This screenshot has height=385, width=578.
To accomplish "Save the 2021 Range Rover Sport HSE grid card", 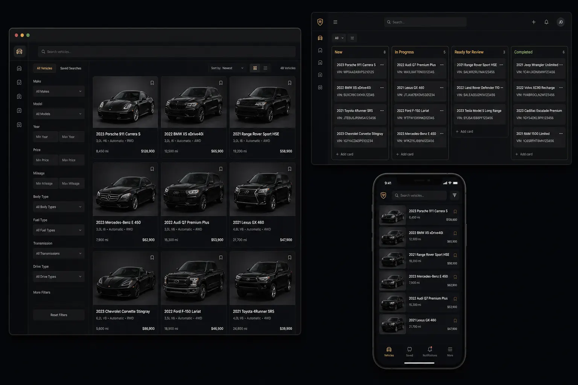I will click(x=290, y=83).
